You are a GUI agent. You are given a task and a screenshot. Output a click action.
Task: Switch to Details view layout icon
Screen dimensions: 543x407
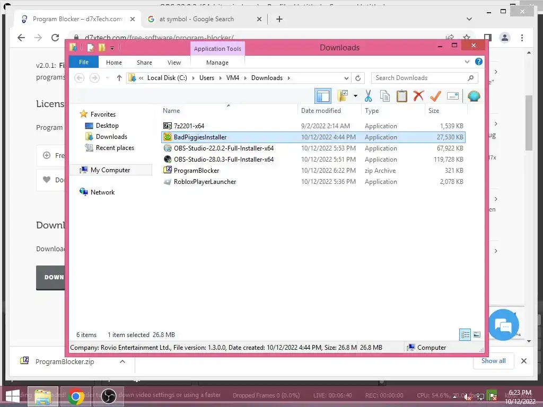click(x=465, y=335)
